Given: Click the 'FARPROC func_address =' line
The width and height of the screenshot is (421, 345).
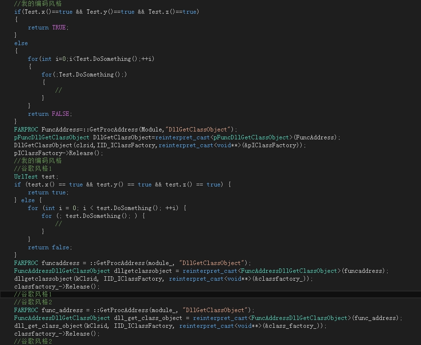Looking at the screenshot, I should 134,310.
